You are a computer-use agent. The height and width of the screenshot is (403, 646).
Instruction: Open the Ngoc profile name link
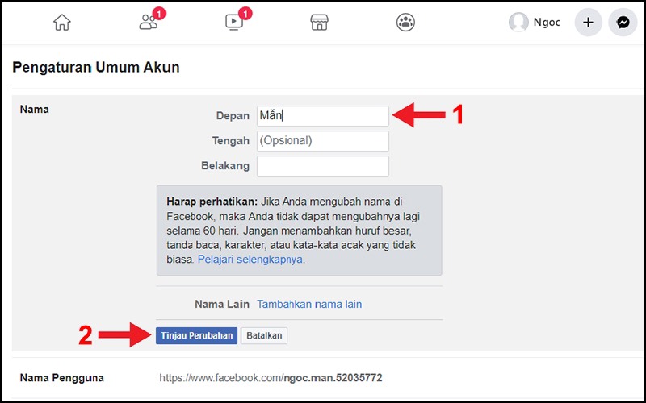click(547, 23)
